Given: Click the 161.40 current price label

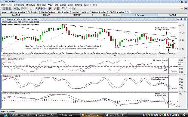Looking at the screenshot, I should (181, 49).
